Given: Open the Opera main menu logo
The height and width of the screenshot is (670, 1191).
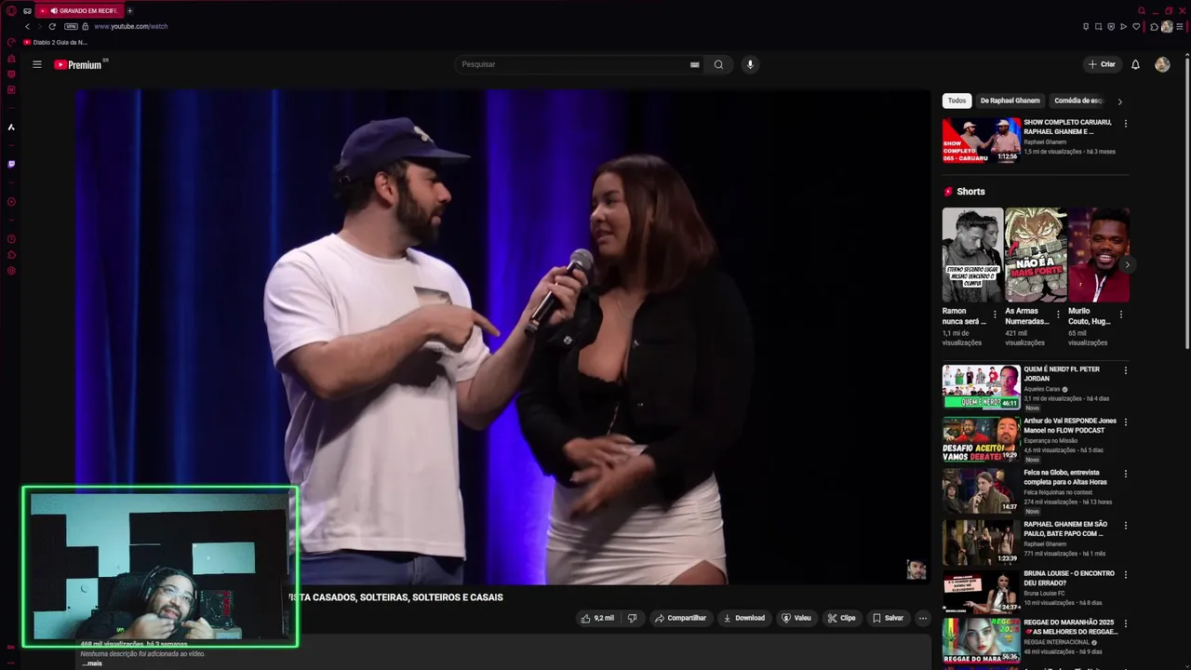Looking at the screenshot, I should click(11, 11).
